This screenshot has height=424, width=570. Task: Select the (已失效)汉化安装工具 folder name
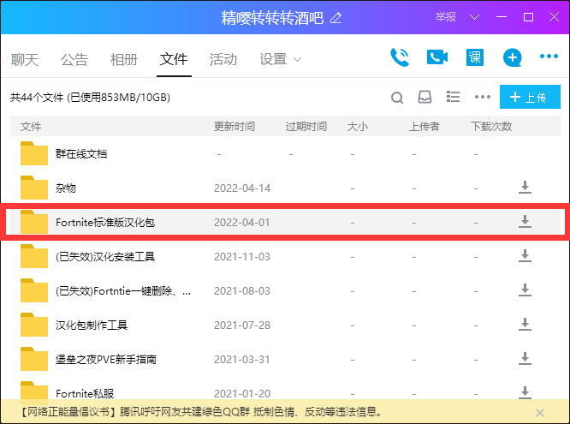[x=105, y=257]
